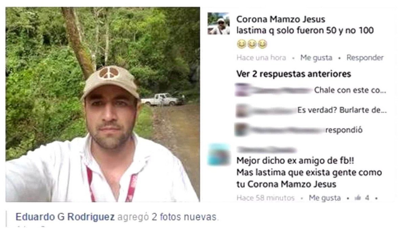Open Corona Mamzo Jesus mention in last comment
This screenshot has height=228, width=406.
click(x=292, y=184)
